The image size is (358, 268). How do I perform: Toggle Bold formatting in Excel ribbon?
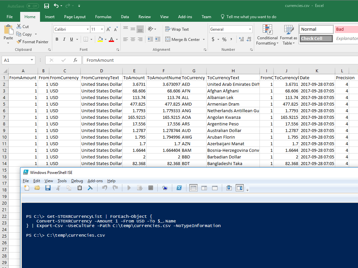pos(57,40)
